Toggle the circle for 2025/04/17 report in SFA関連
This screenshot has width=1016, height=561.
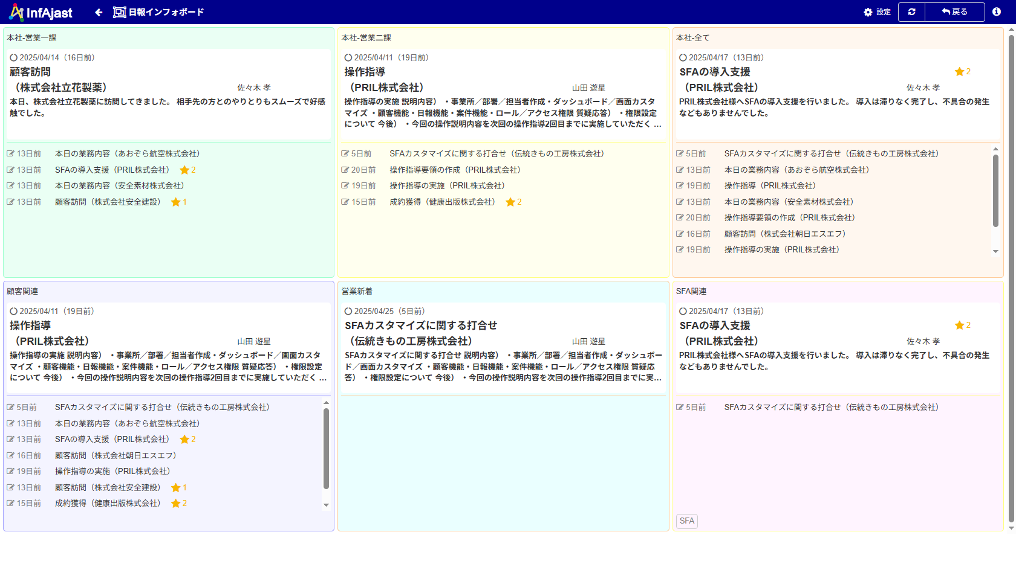(683, 312)
